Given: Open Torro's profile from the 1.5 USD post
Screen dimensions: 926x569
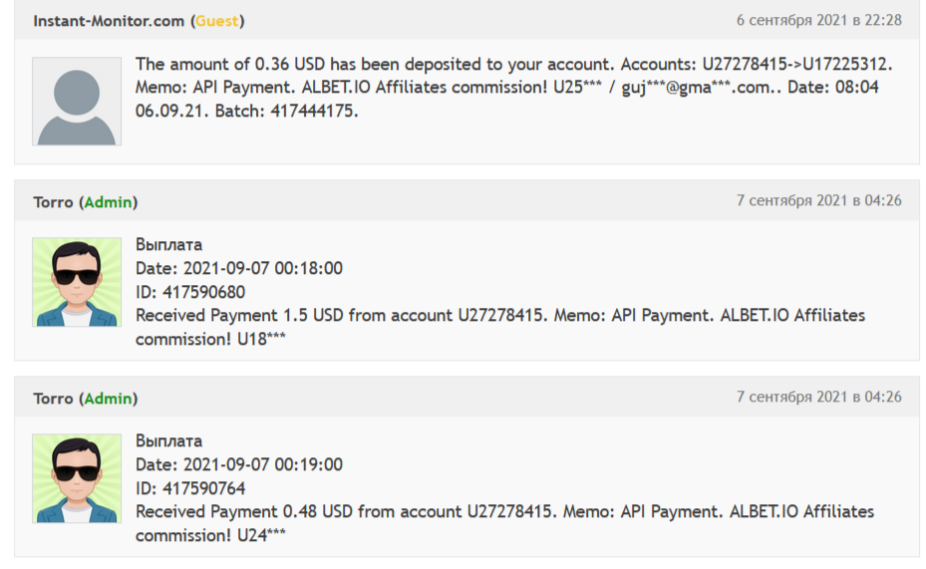Looking at the screenshot, I should tap(53, 202).
